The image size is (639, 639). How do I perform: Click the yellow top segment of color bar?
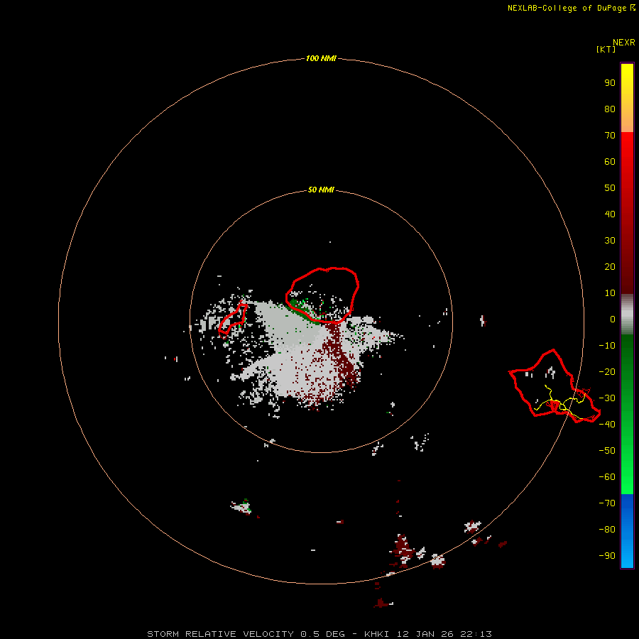(x=627, y=98)
